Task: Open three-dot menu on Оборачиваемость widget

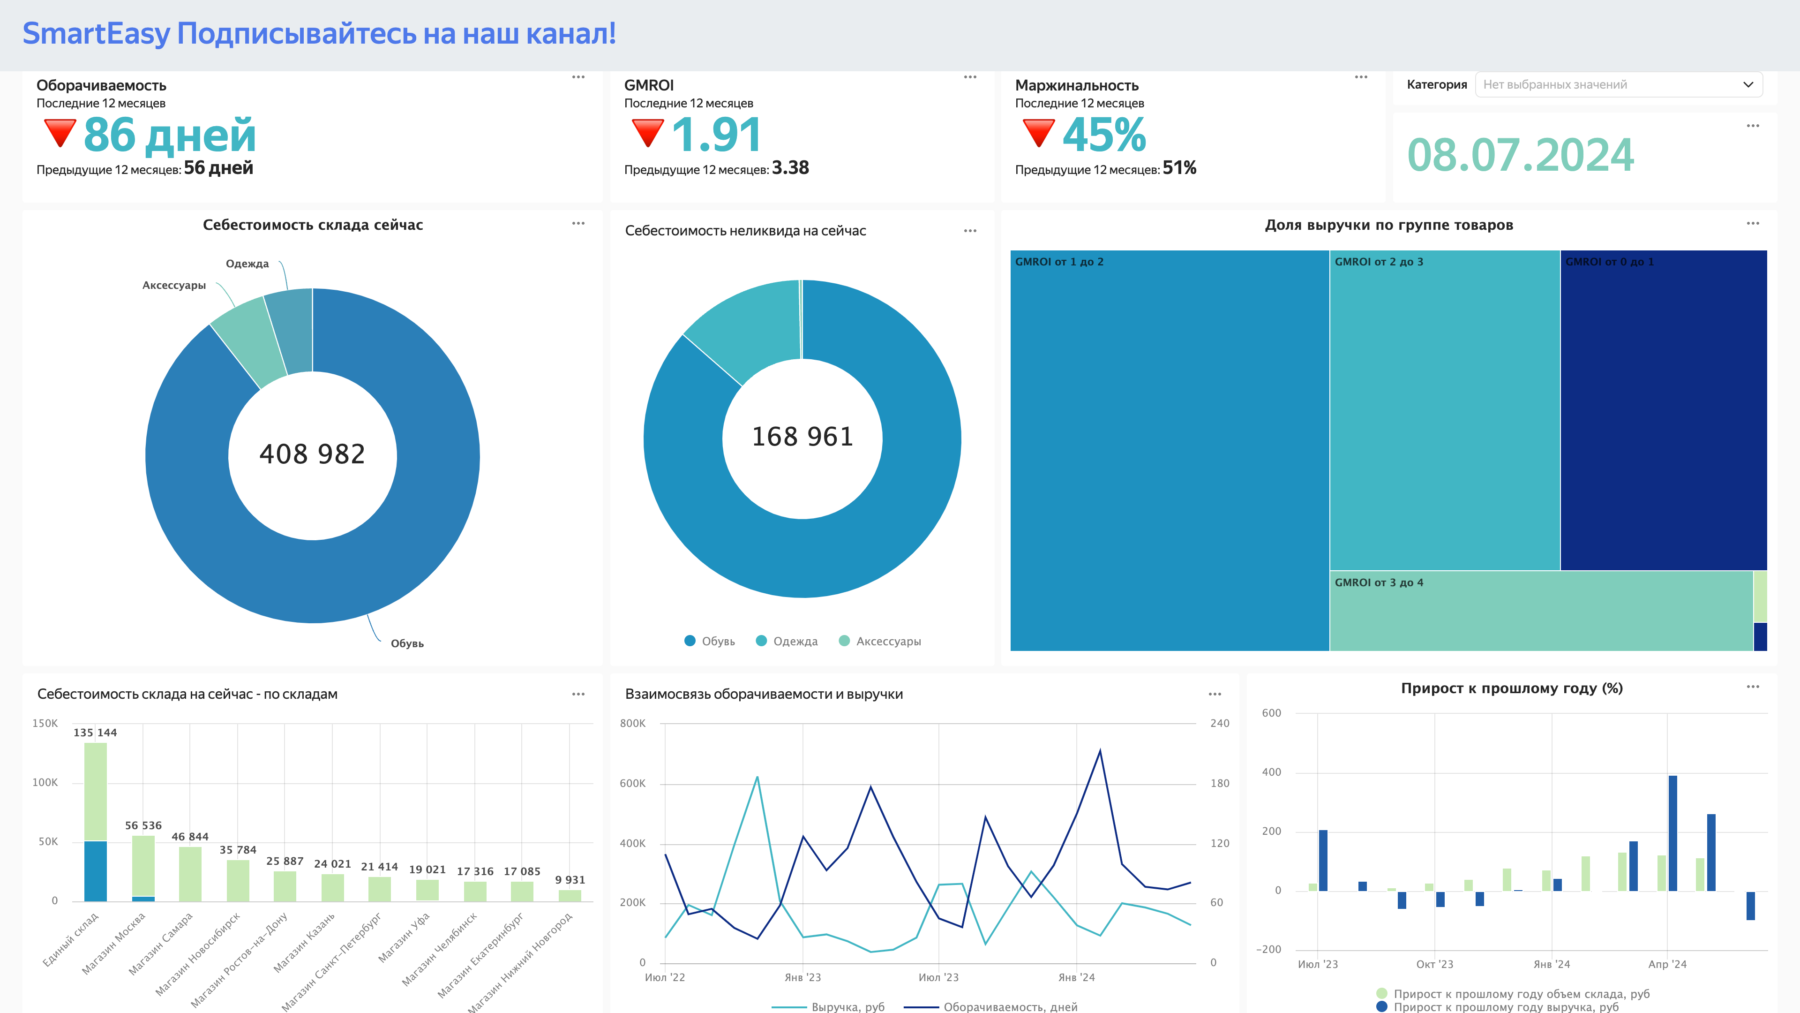Action: (x=578, y=77)
